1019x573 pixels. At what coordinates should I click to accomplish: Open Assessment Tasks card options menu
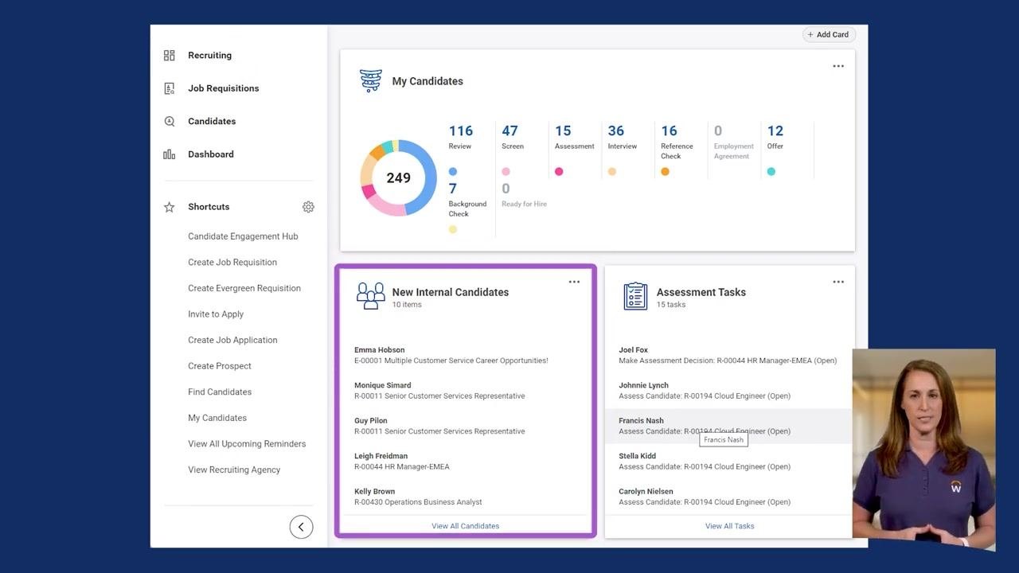click(x=838, y=282)
